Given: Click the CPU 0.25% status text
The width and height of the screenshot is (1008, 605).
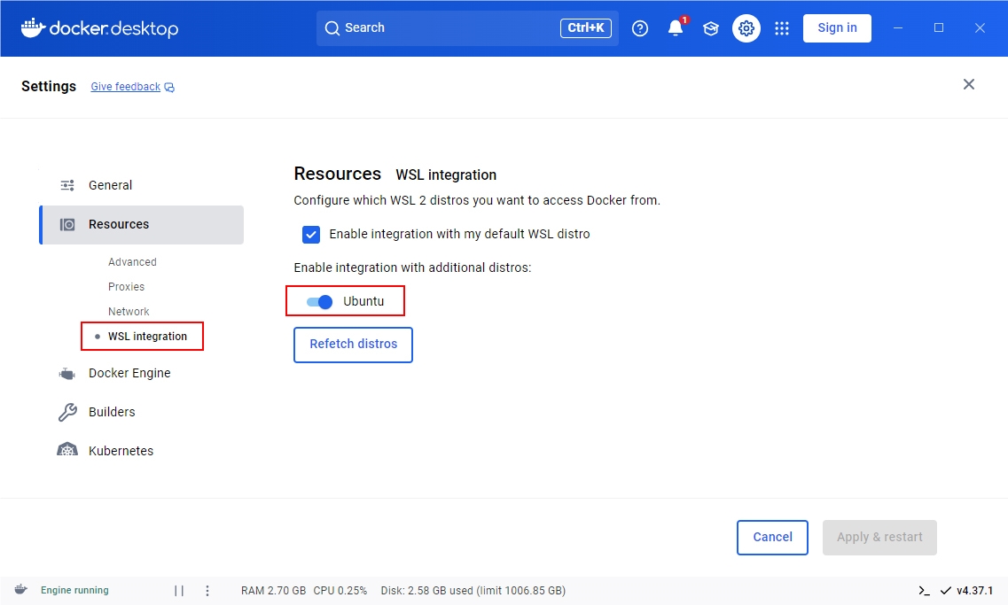Looking at the screenshot, I should pos(340,590).
